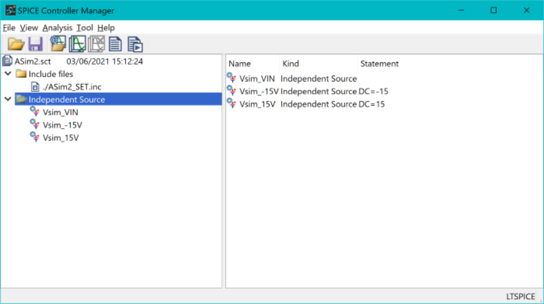Open the Tool menu

tap(85, 28)
